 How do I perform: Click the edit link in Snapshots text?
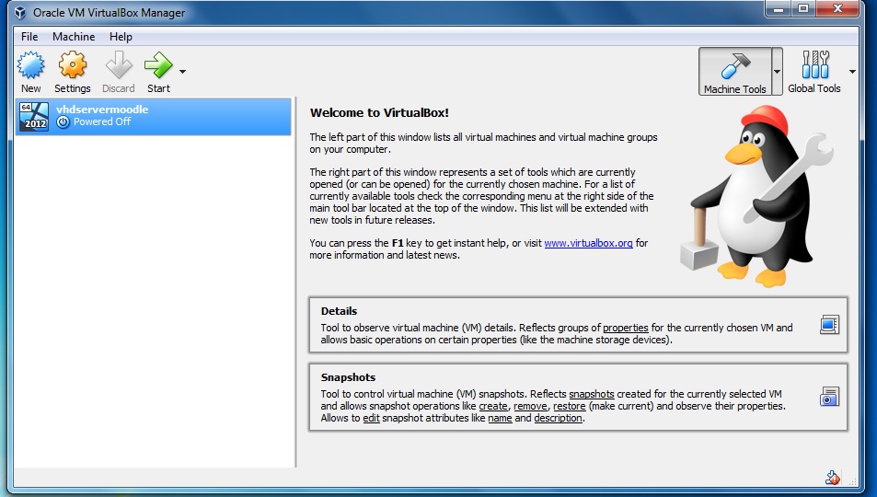tap(371, 418)
